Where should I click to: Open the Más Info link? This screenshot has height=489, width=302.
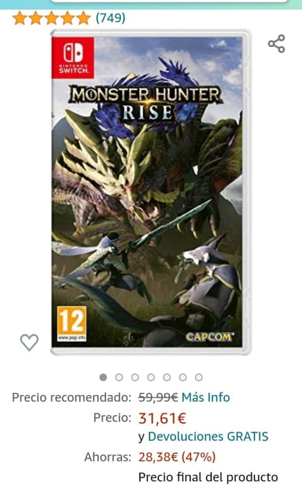(206, 397)
